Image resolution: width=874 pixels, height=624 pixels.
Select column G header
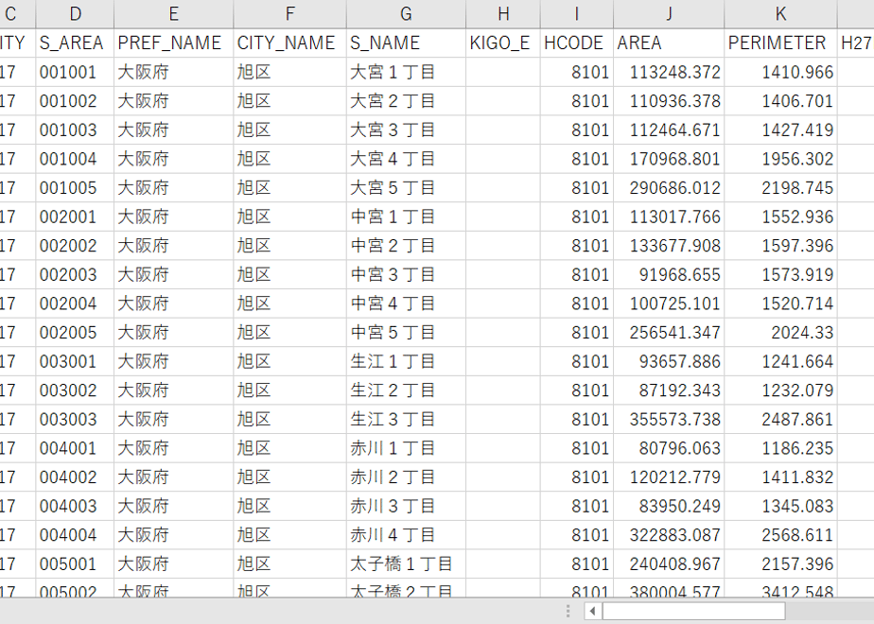tap(406, 14)
